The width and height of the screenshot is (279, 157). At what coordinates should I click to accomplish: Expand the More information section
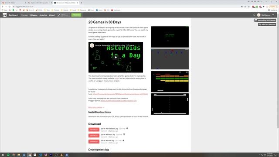point(96,107)
